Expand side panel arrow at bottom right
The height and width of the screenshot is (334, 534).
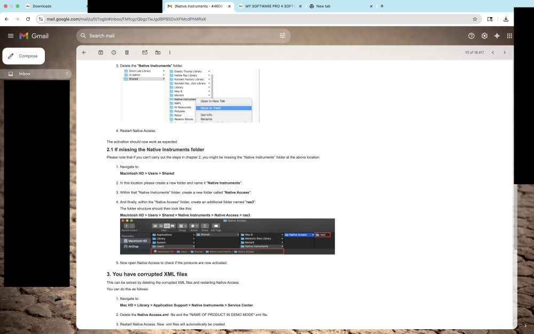(525, 326)
